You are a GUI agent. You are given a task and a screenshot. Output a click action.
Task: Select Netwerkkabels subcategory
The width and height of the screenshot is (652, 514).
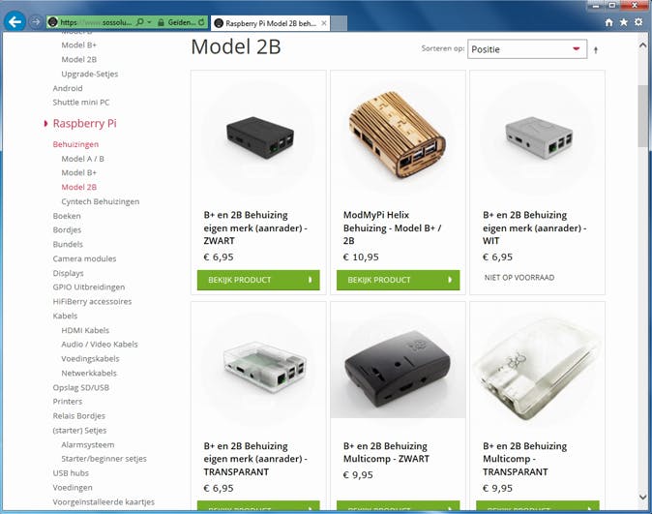89,374
